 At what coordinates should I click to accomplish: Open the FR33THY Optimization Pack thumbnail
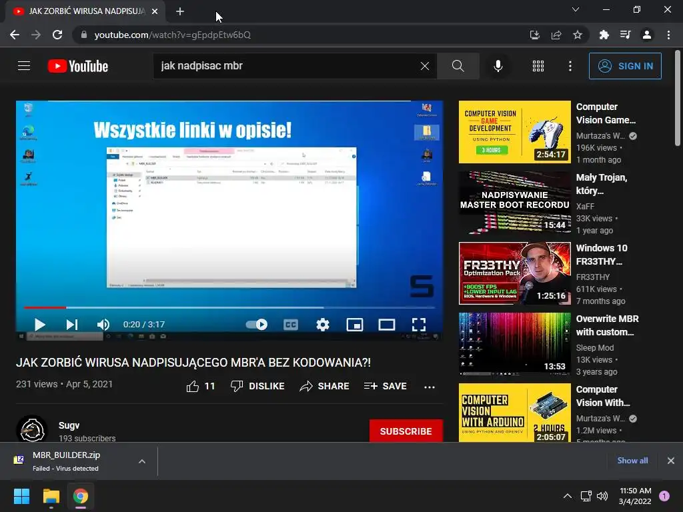click(515, 273)
